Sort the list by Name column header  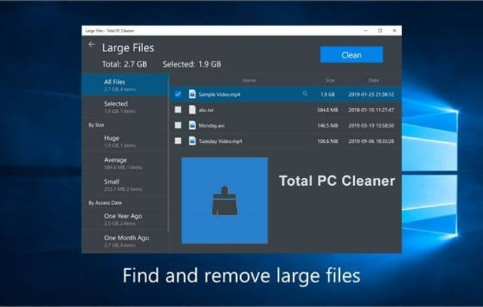[x=249, y=80]
